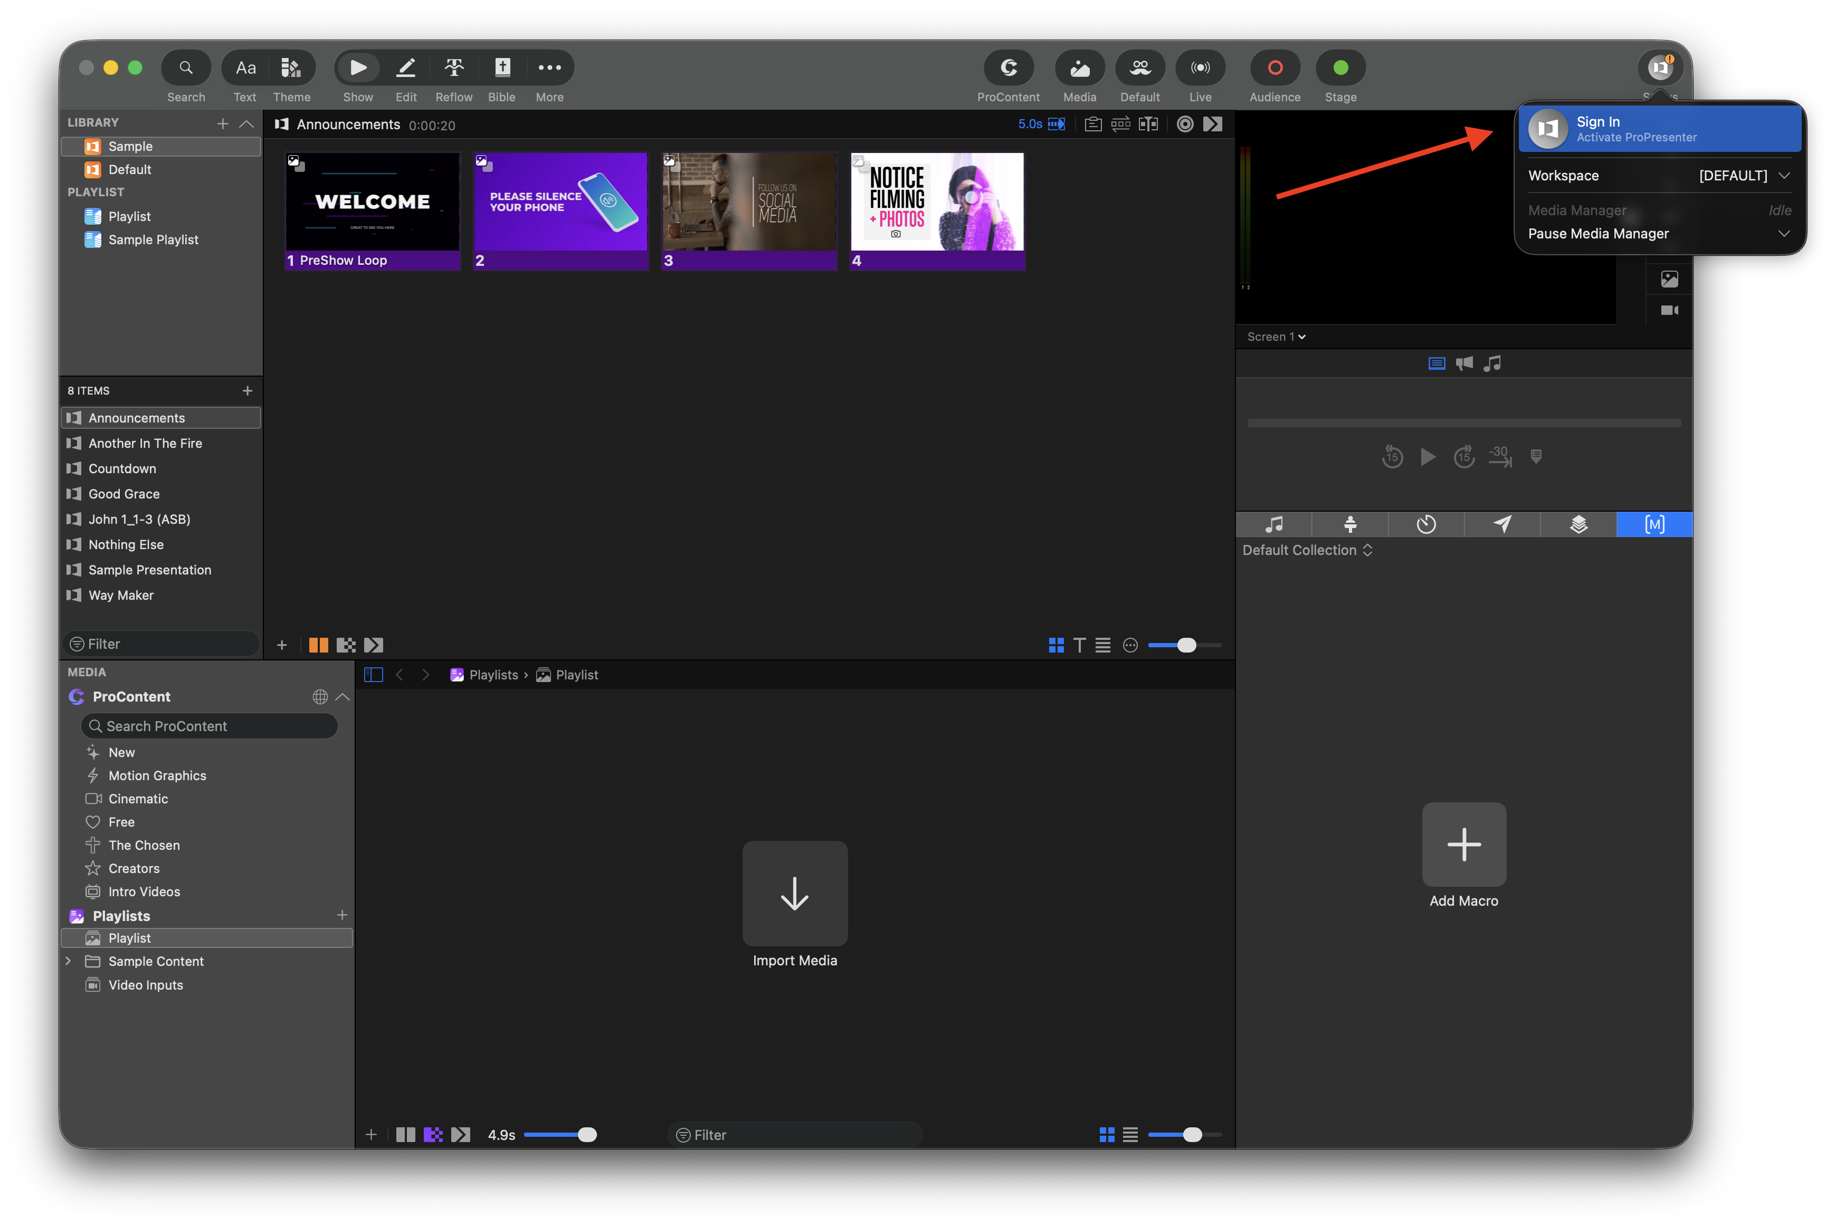Image resolution: width=1845 pixels, height=1227 pixels.
Task: Expand the Pause Media Manager chevron
Action: coord(1784,233)
